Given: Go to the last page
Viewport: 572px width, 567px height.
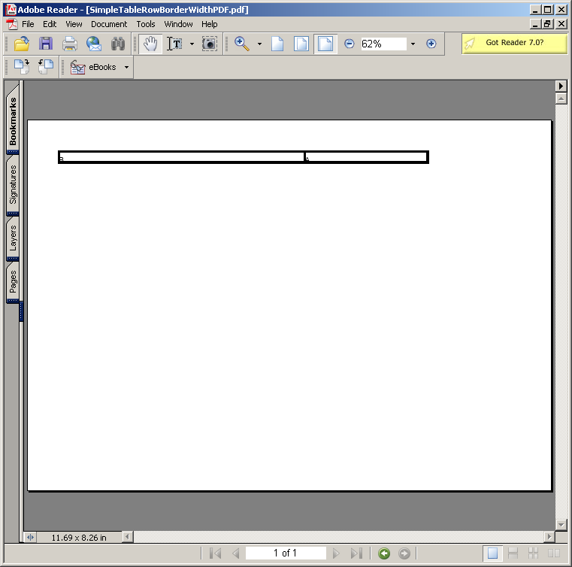Looking at the screenshot, I should coord(356,553).
